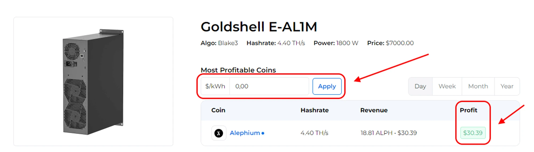Image resolution: width=534 pixels, height=152 pixels.
Task: Click the $/kWh label prefix
Action: [x=215, y=86]
